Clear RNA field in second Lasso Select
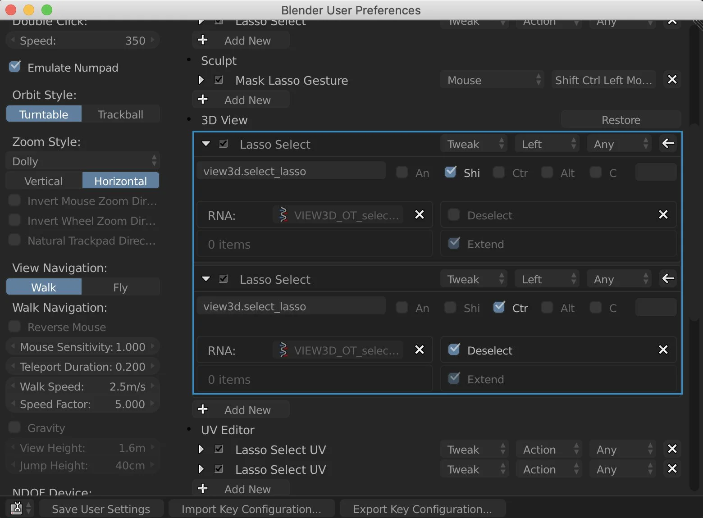Viewport: 703px width, 518px height. coord(419,350)
